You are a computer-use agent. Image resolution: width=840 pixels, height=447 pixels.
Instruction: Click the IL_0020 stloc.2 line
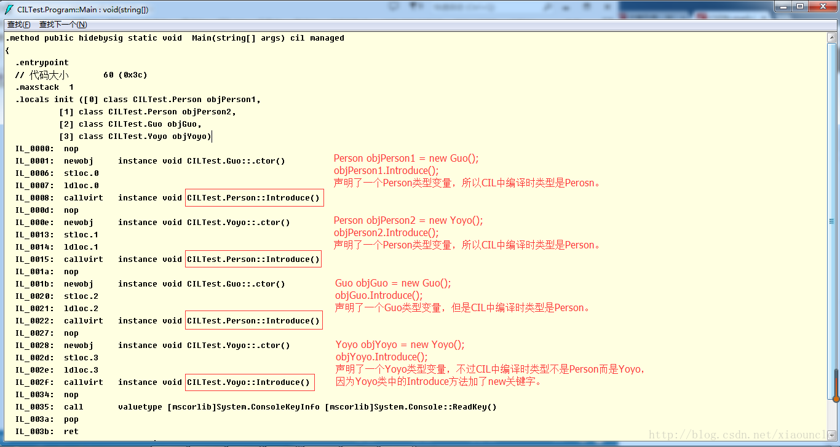[57, 296]
